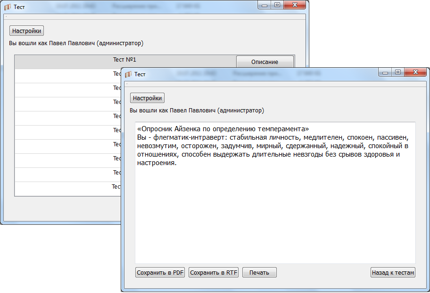Click the login status text in back window
Screen dimensions: 430x293
(x=76, y=43)
